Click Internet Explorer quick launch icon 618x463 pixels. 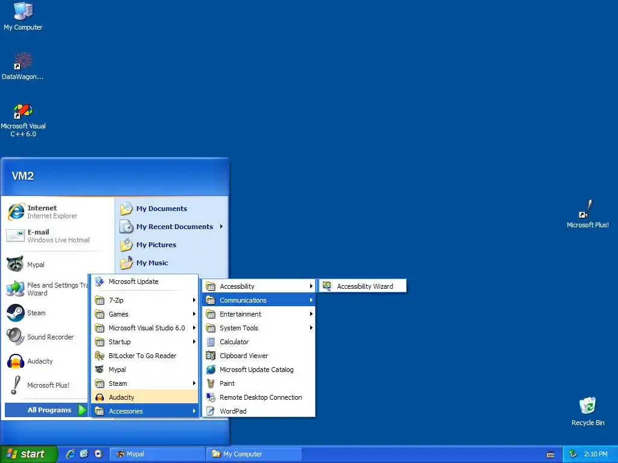point(71,454)
